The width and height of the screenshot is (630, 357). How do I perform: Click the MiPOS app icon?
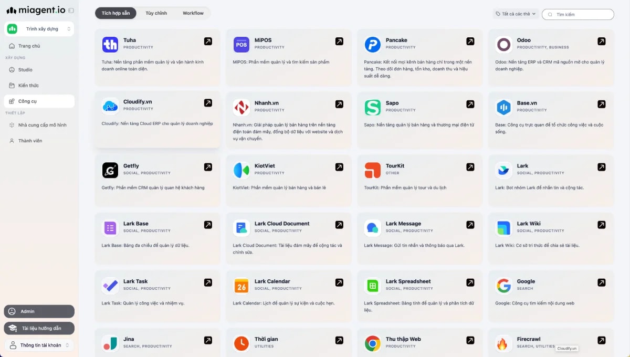(x=241, y=45)
